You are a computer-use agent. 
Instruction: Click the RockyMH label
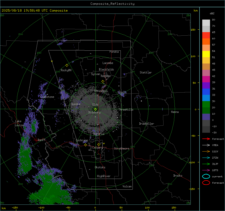pos(66,70)
